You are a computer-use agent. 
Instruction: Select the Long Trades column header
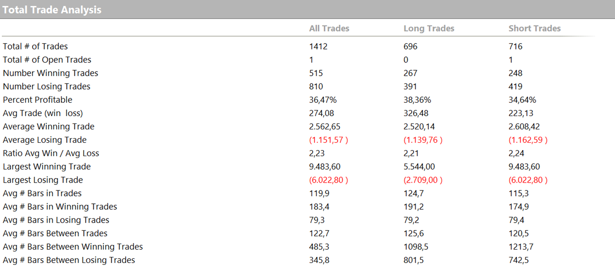pyautogui.click(x=429, y=28)
